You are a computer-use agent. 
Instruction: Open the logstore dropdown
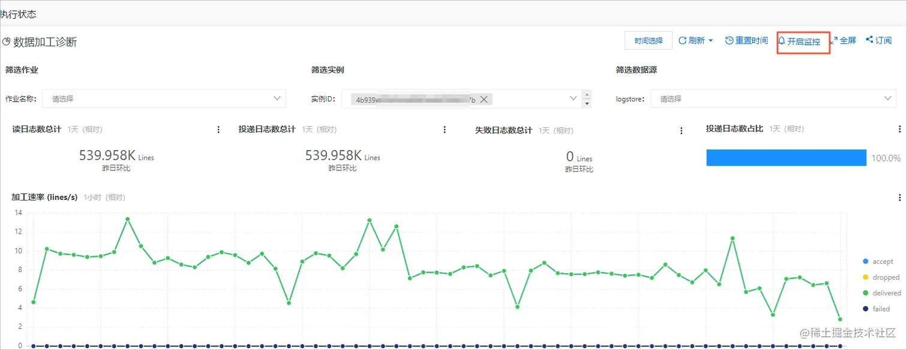click(x=774, y=98)
